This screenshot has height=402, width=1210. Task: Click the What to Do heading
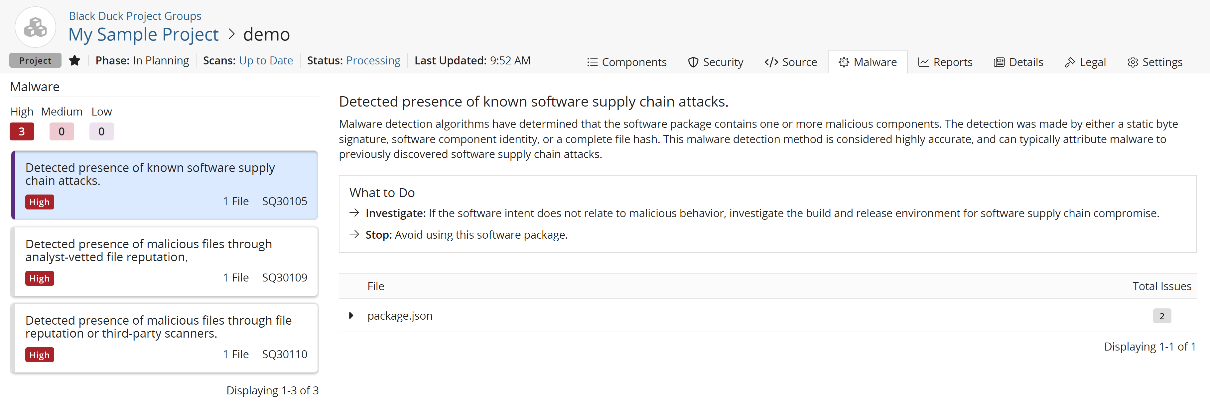pos(382,193)
